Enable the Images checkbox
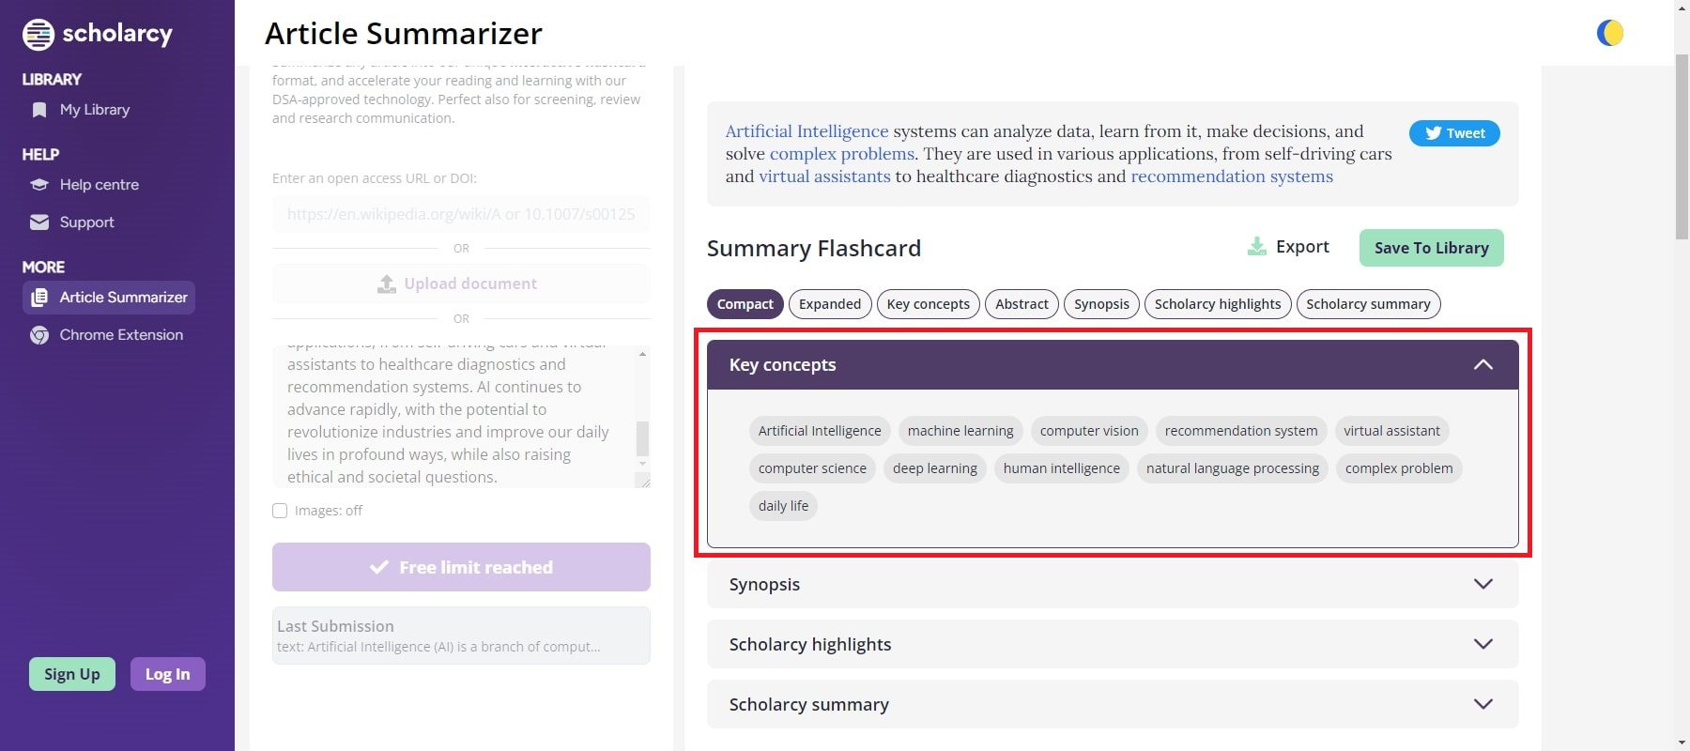Viewport: 1690px width, 751px height. click(x=280, y=511)
